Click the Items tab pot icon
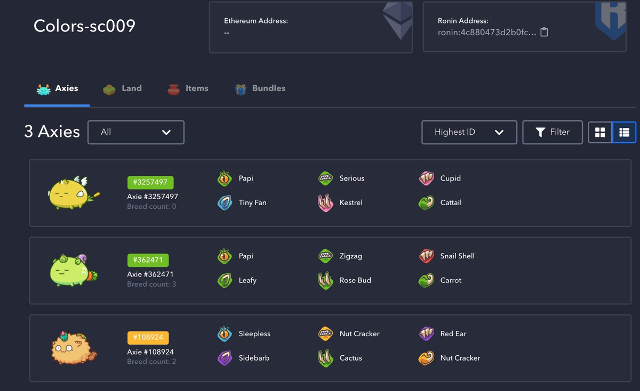The width and height of the screenshot is (640, 391). coord(173,89)
